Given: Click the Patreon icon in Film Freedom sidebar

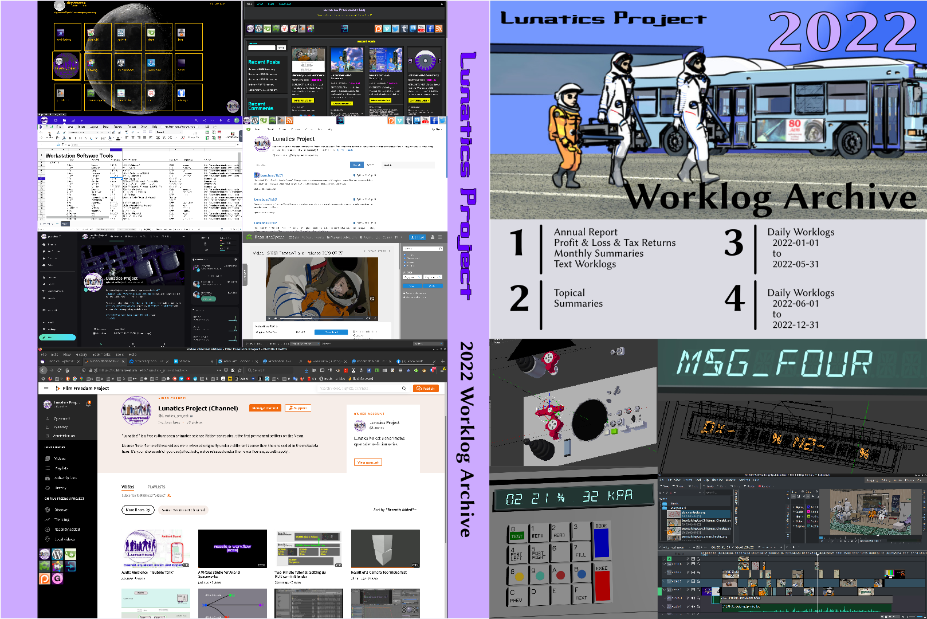Looking at the screenshot, I should click(44, 579).
